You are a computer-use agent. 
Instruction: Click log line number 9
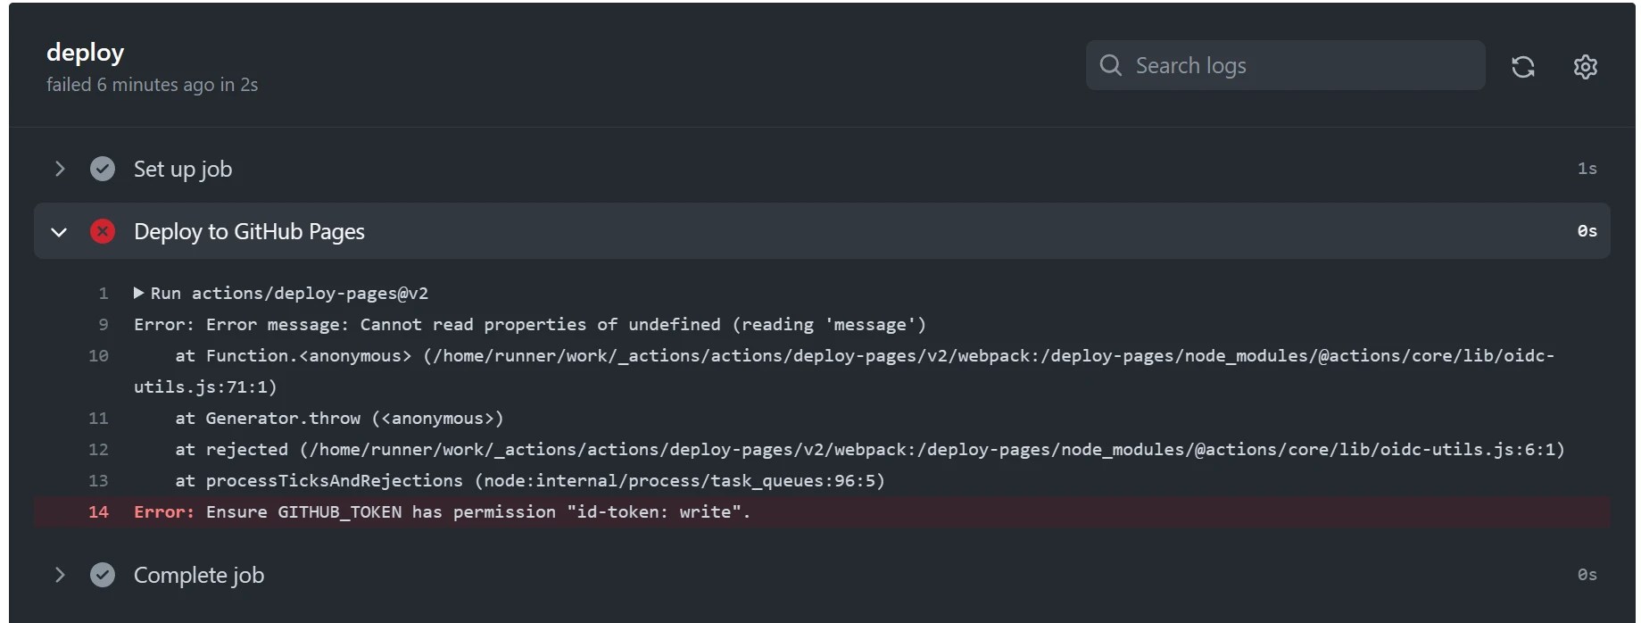tap(104, 324)
